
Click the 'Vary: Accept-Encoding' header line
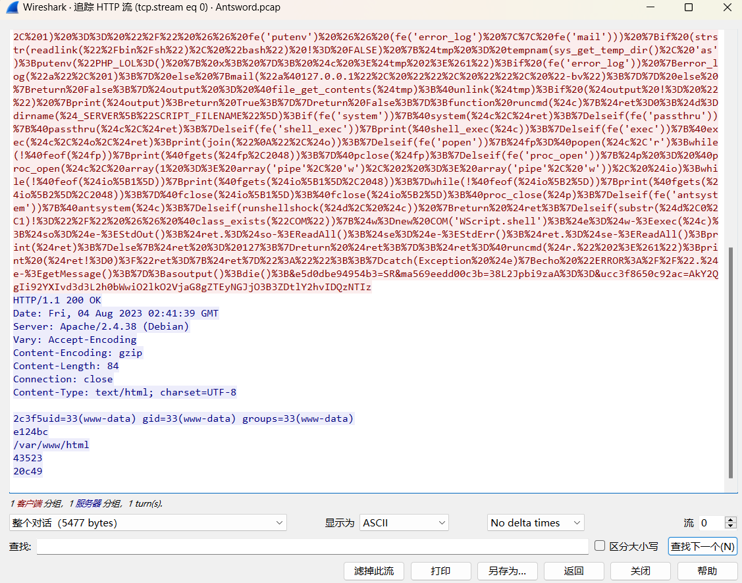(75, 340)
